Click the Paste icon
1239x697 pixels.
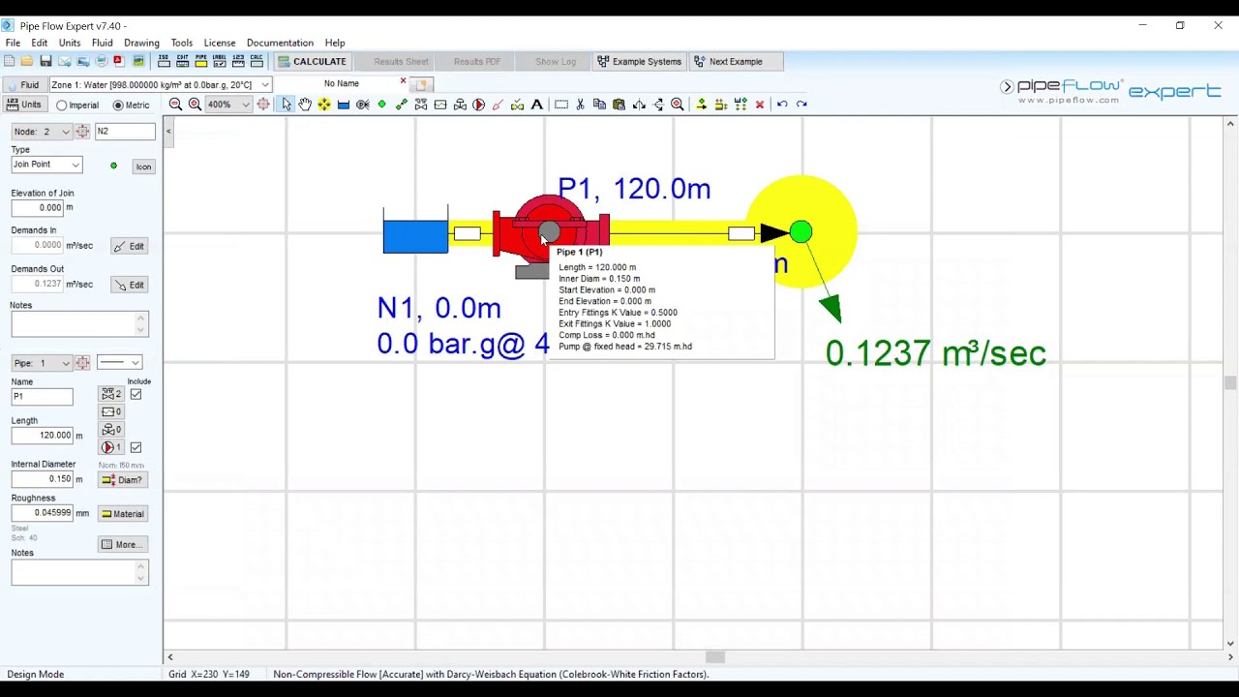coord(619,105)
